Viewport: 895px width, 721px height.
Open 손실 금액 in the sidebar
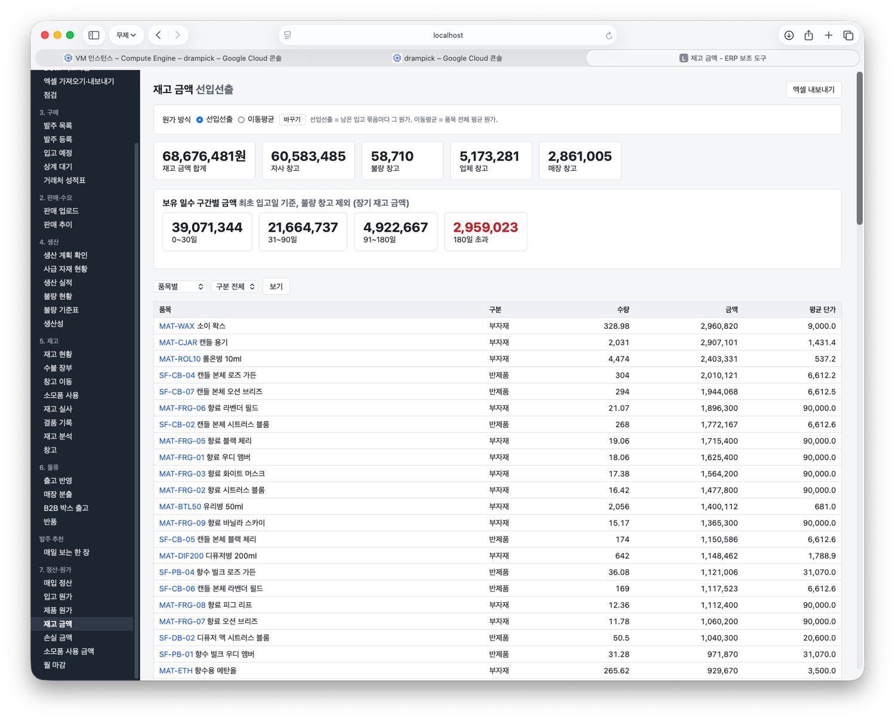[58, 638]
